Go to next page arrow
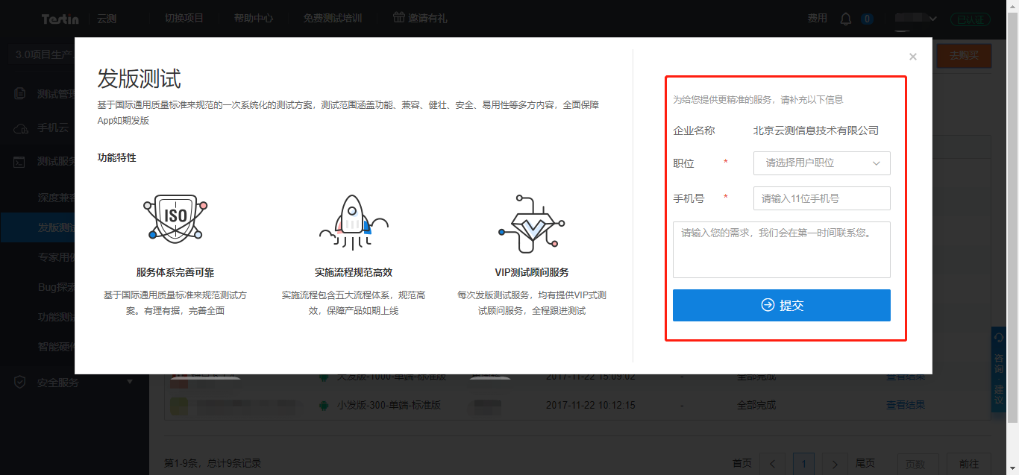 (836, 464)
